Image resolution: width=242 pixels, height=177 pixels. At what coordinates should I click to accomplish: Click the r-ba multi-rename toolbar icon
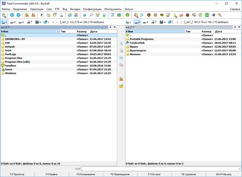click(61, 15)
